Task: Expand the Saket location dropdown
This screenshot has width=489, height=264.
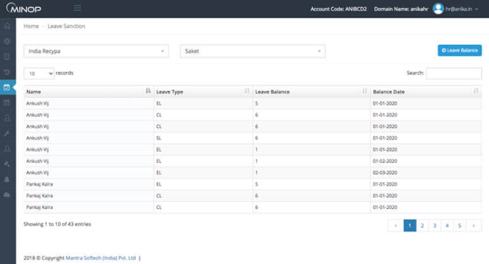Action: [x=252, y=51]
